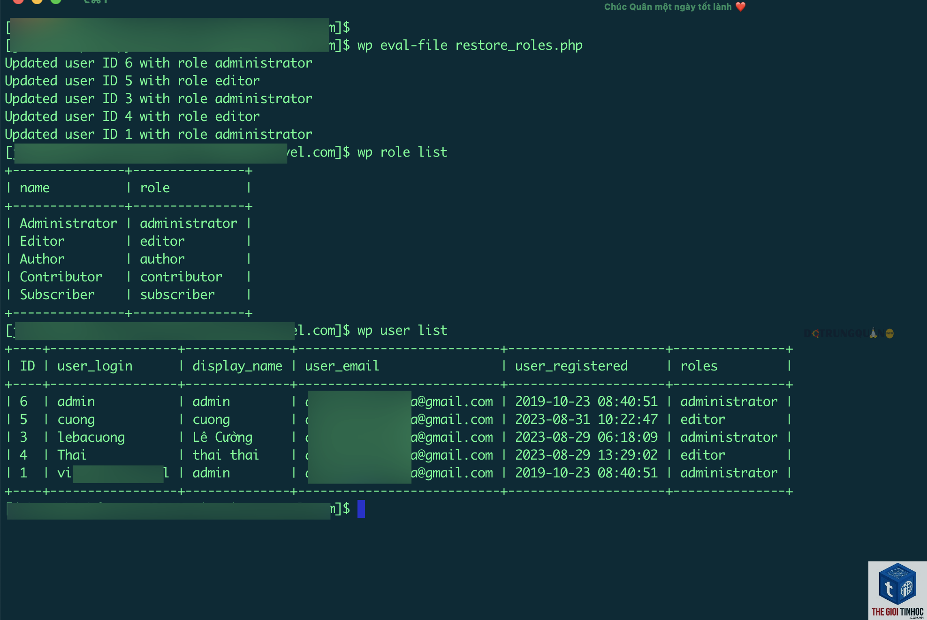Click the 'editor' role of user cuong
Viewport: 927px width, 620px height.
pos(703,419)
